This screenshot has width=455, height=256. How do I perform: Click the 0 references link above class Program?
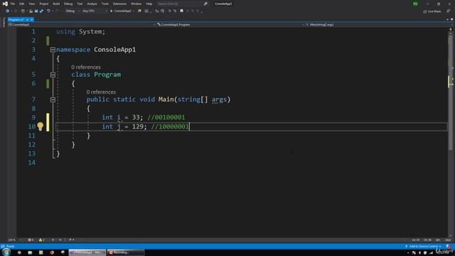pyautogui.click(x=86, y=67)
